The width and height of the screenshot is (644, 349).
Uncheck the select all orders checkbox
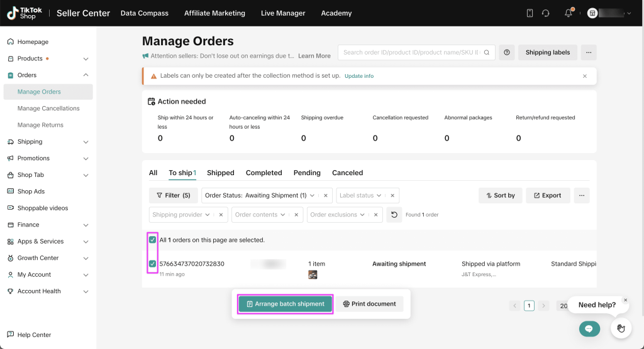(152, 240)
